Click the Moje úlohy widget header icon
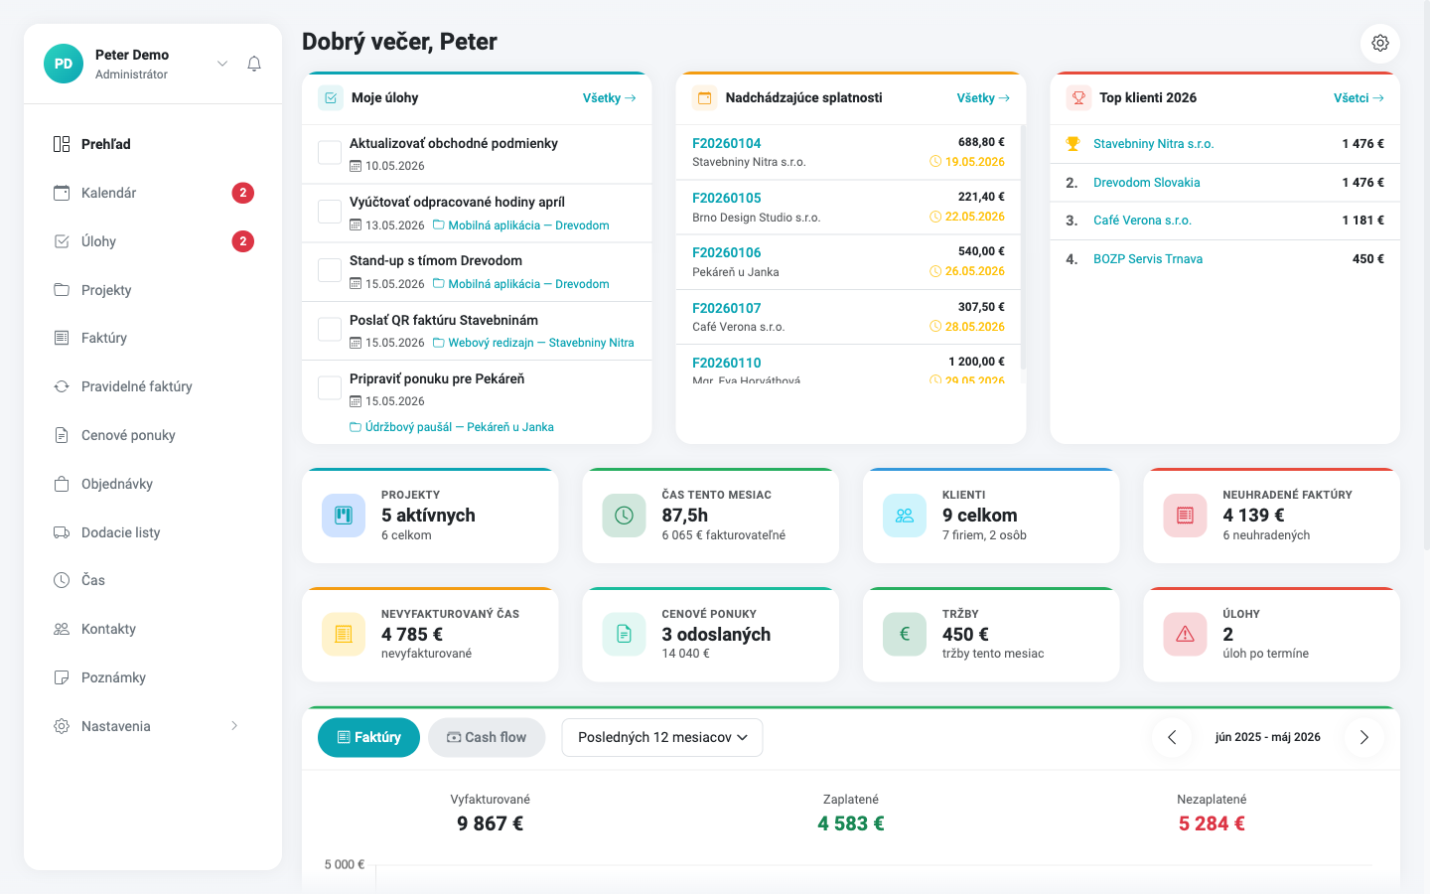 331,98
